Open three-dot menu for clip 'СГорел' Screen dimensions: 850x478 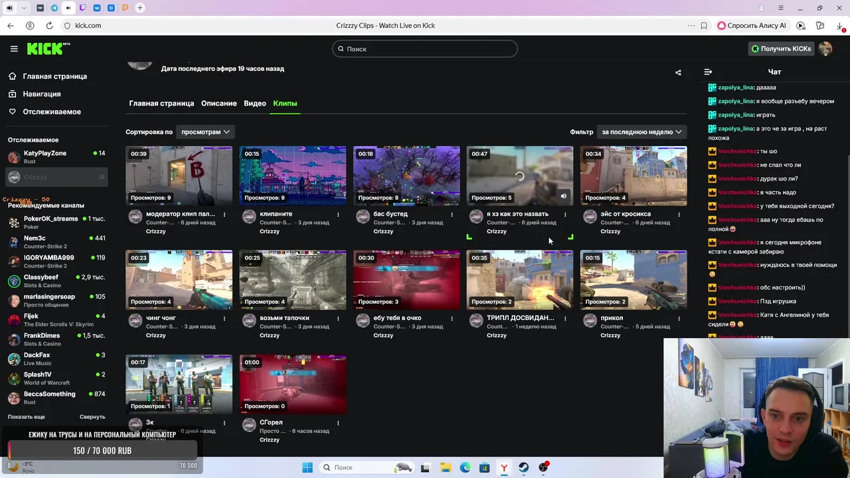(338, 423)
